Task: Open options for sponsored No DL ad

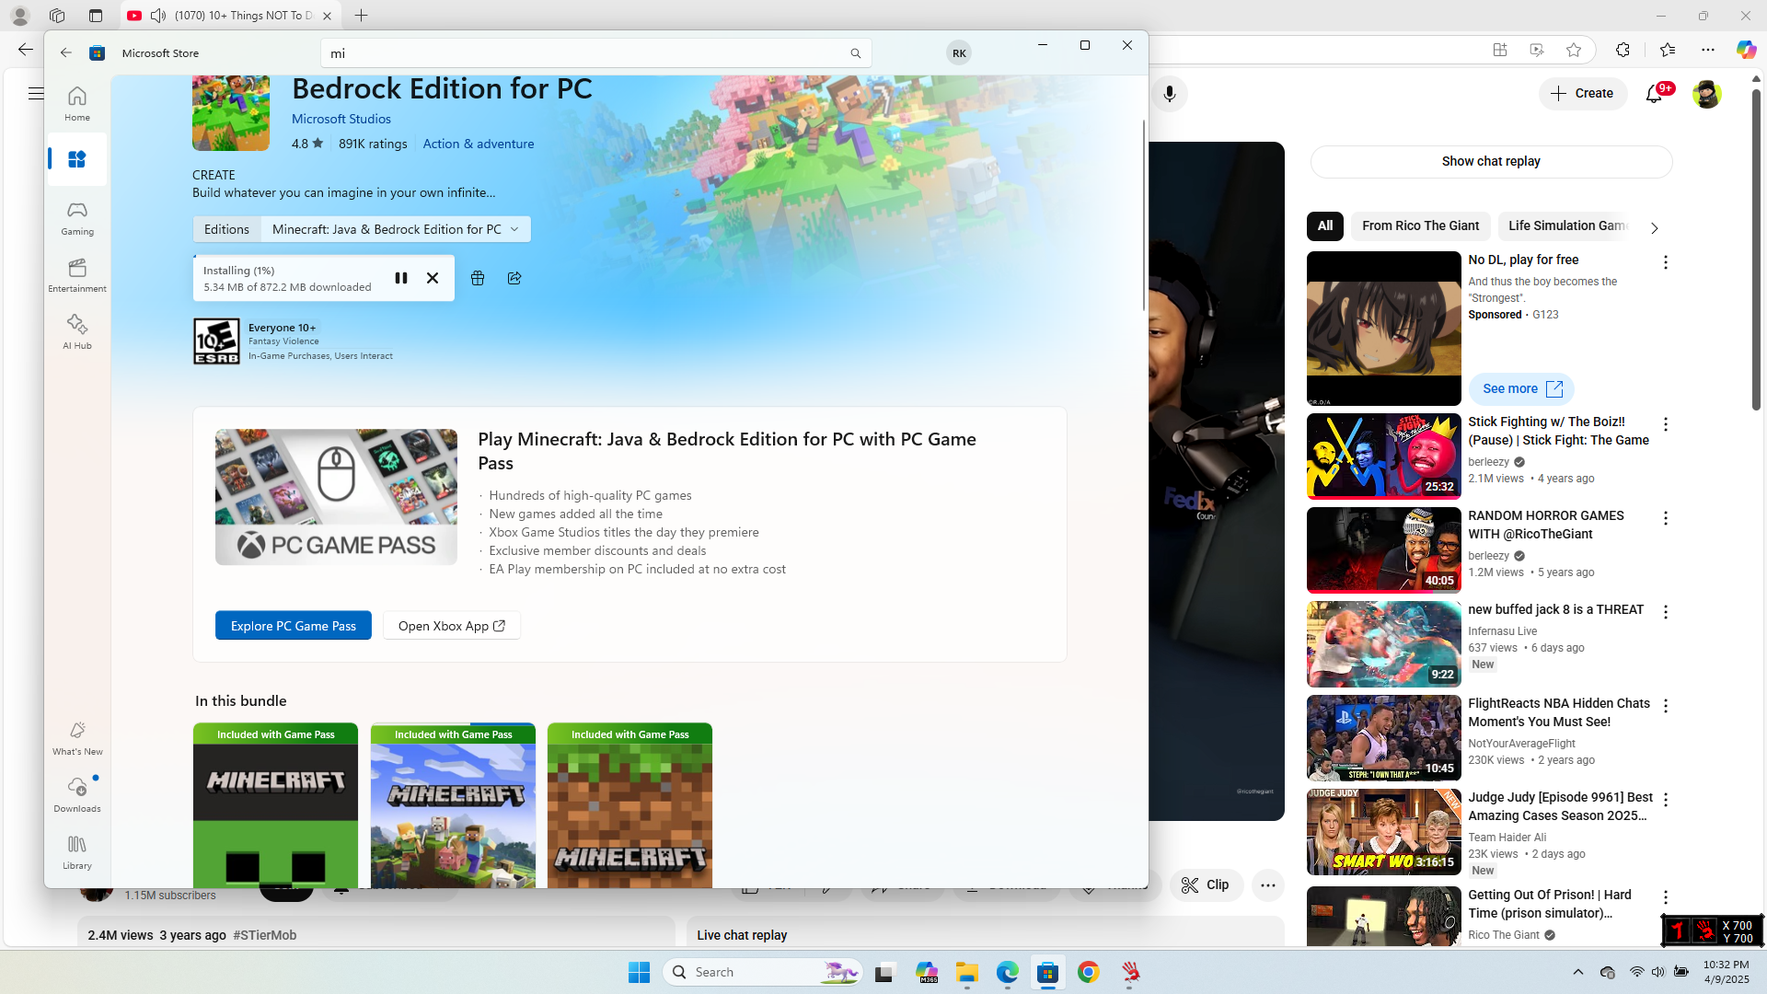Action: click(x=1665, y=262)
